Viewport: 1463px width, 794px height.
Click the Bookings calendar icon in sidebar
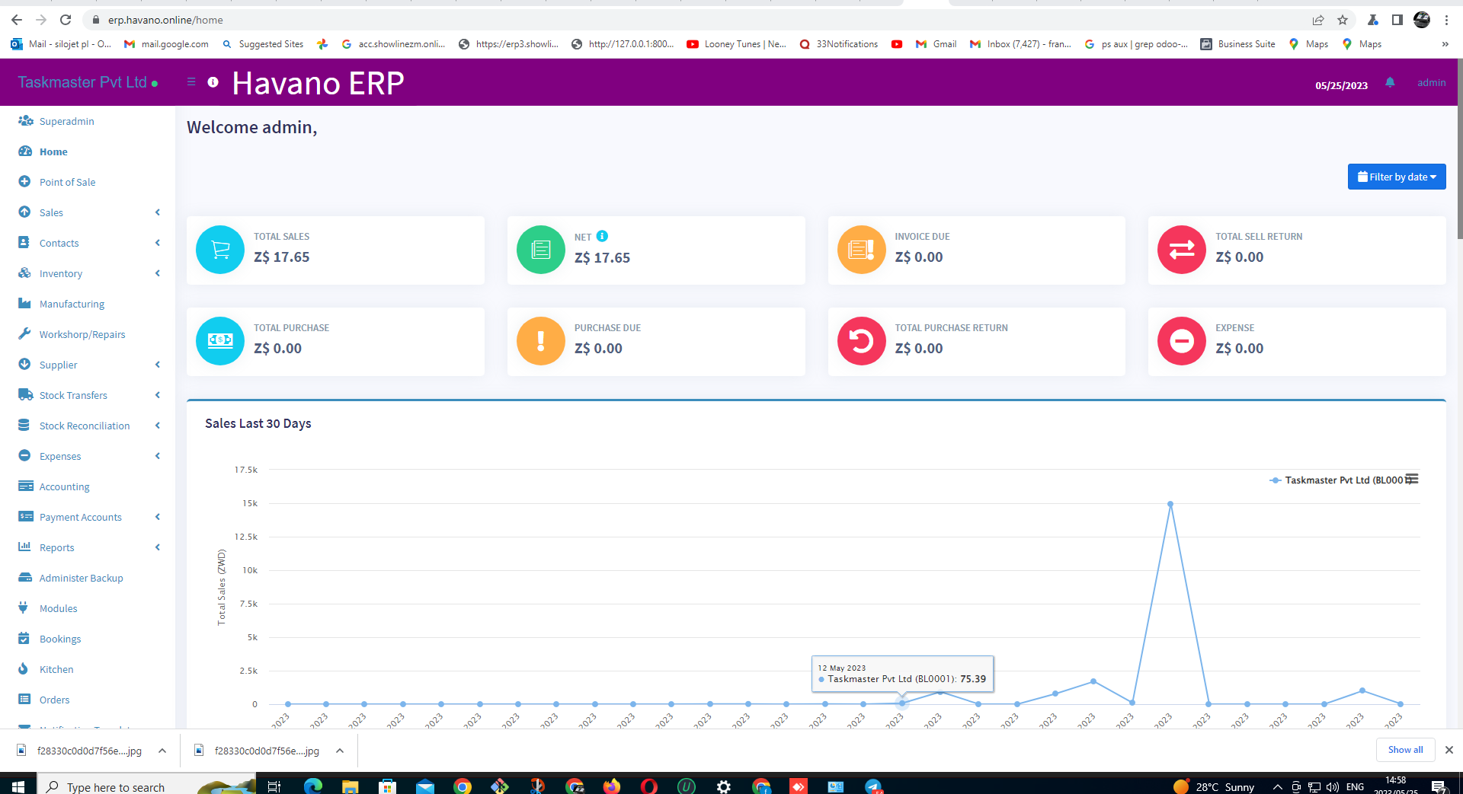(24, 639)
